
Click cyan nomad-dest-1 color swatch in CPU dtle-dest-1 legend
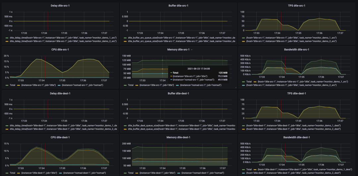click(x=61, y=173)
